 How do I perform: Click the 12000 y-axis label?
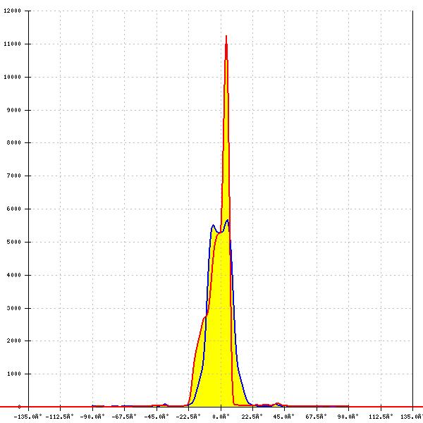point(12,11)
